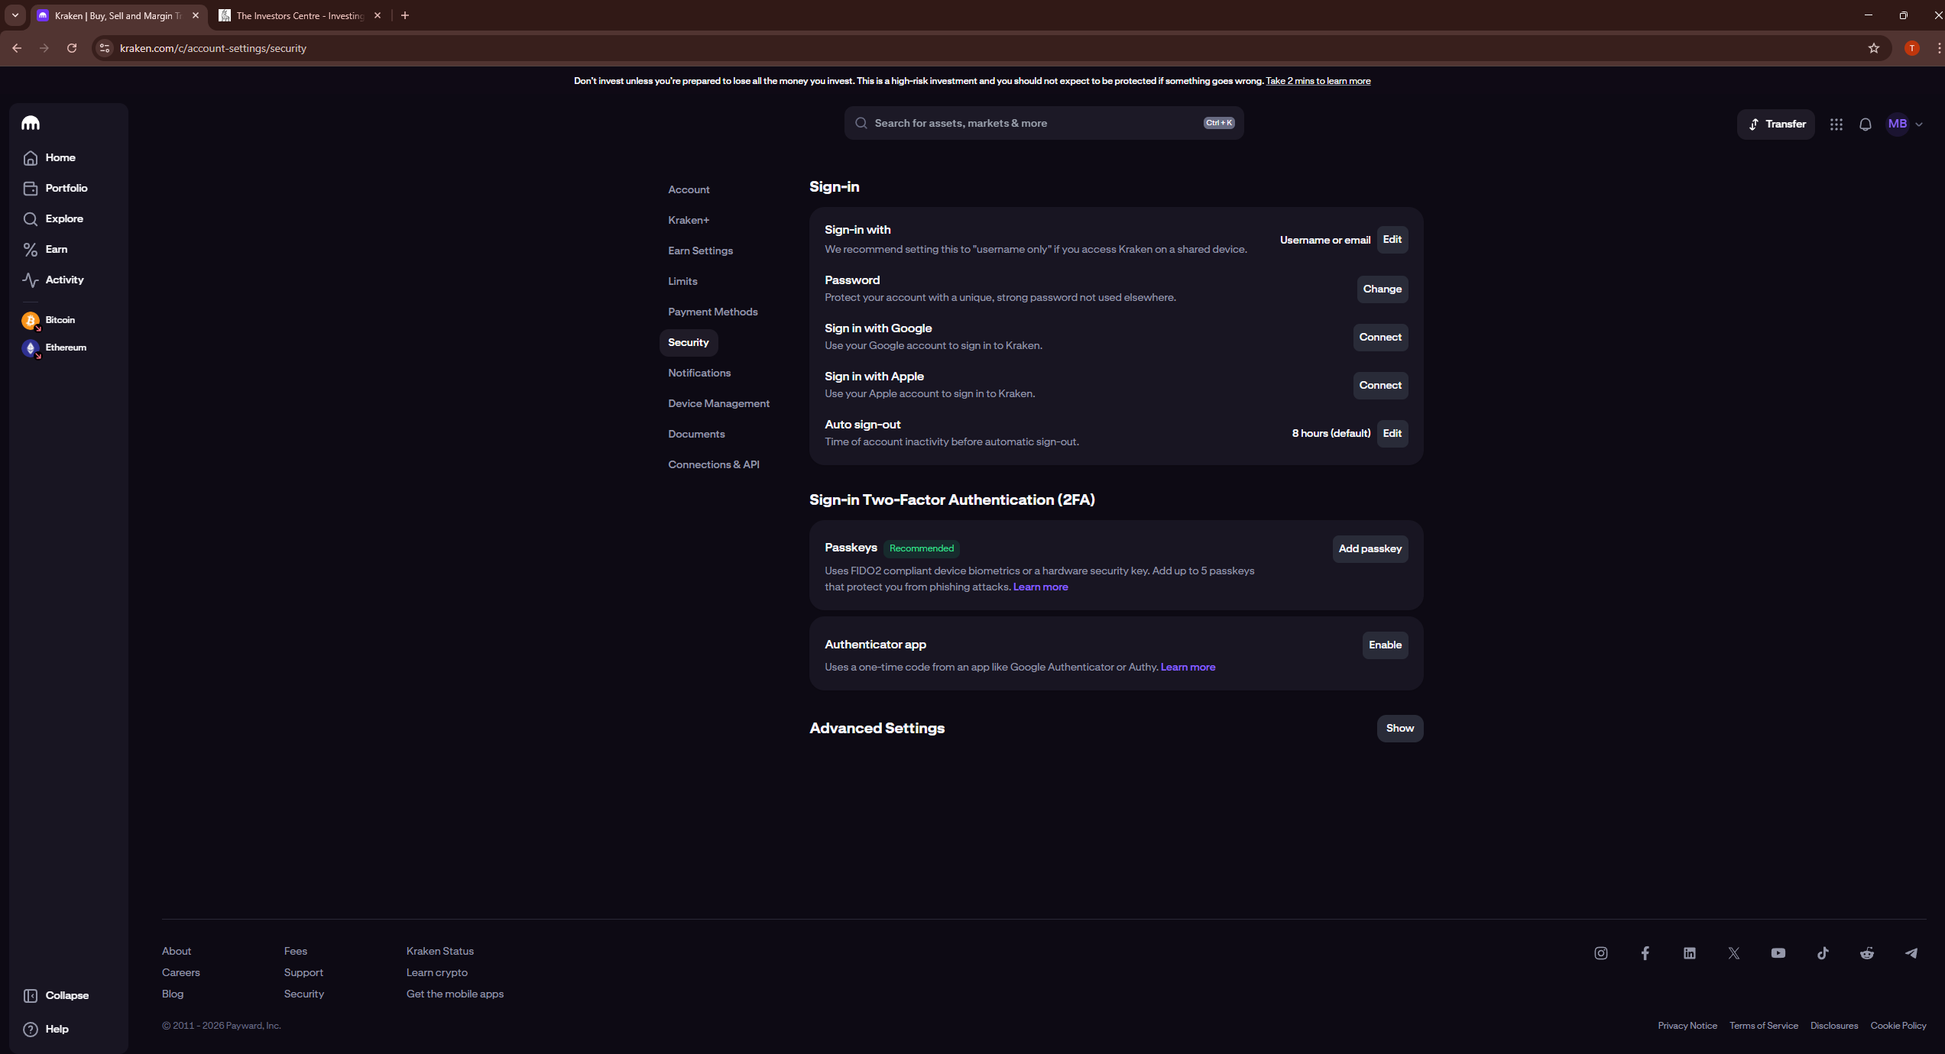This screenshot has height=1054, width=1945.
Task: Open Take 2 mins to learn more
Action: 1318,81
